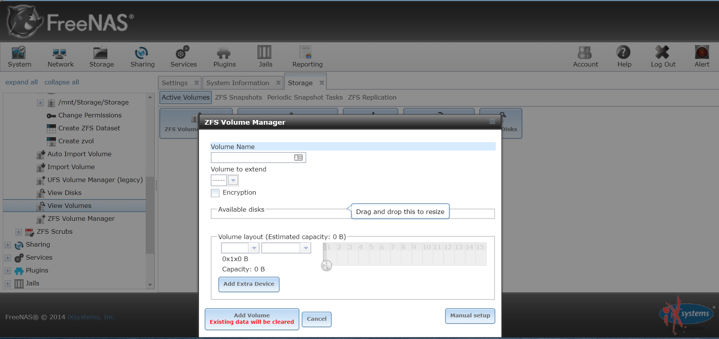Click the Auto Import Volume icon

41,154
